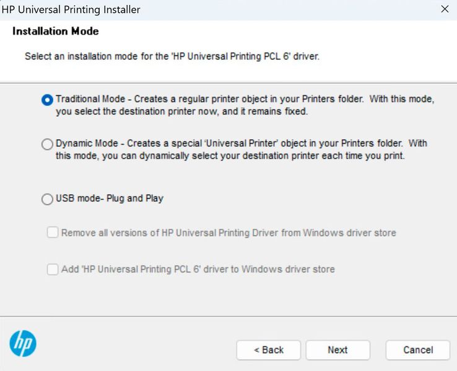Go to the previous step with Back
Viewport: 457px width, 371px height.
coord(268,350)
